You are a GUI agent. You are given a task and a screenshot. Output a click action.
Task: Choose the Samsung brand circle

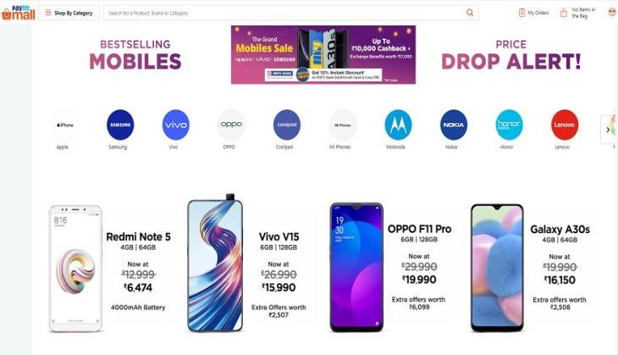[120, 125]
